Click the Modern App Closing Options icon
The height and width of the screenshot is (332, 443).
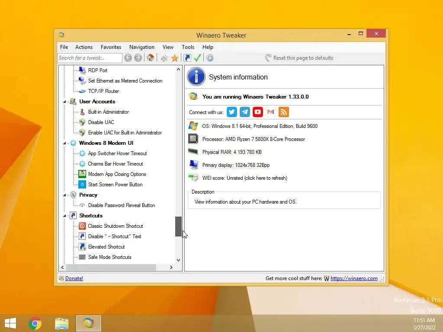click(x=82, y=174)
